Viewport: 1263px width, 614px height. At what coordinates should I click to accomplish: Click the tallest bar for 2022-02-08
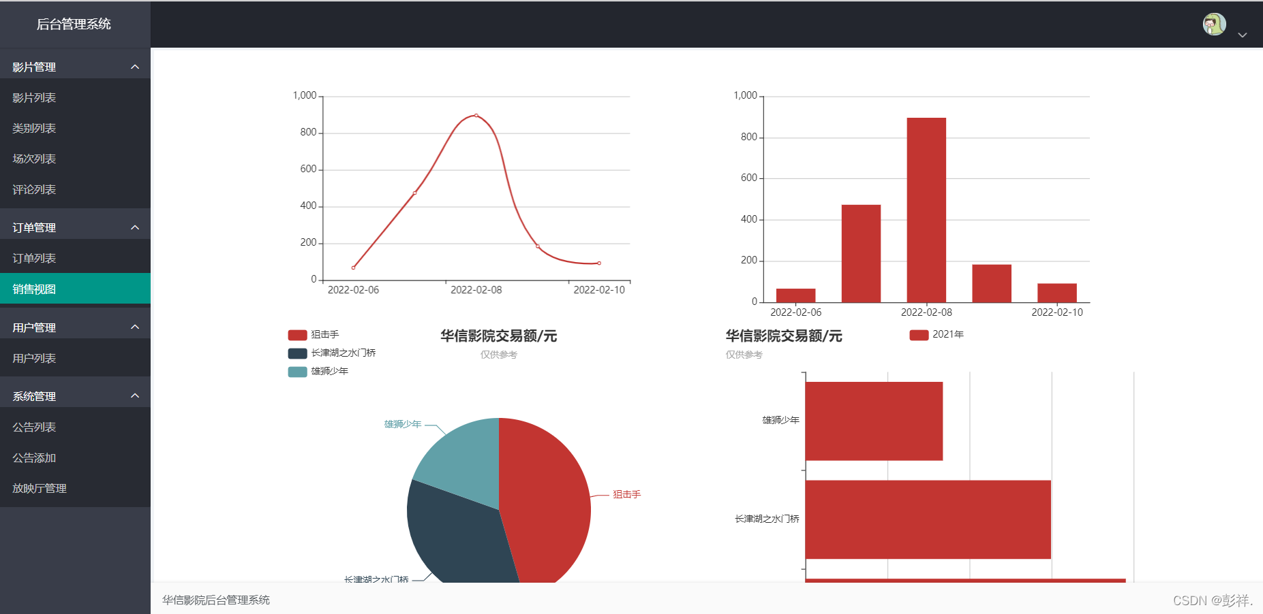pos(926,210)
